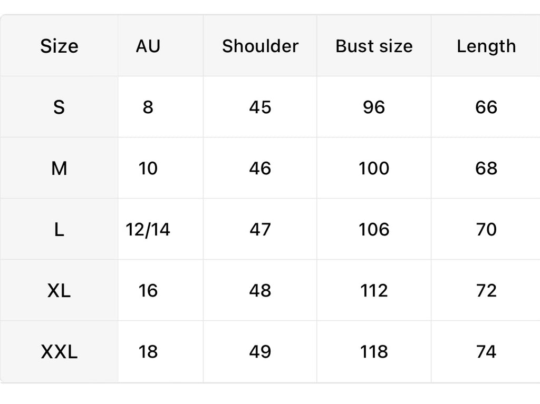Click the 12/14 AU size cell
This screenshot has height=404, width=540.
[148, 230]
